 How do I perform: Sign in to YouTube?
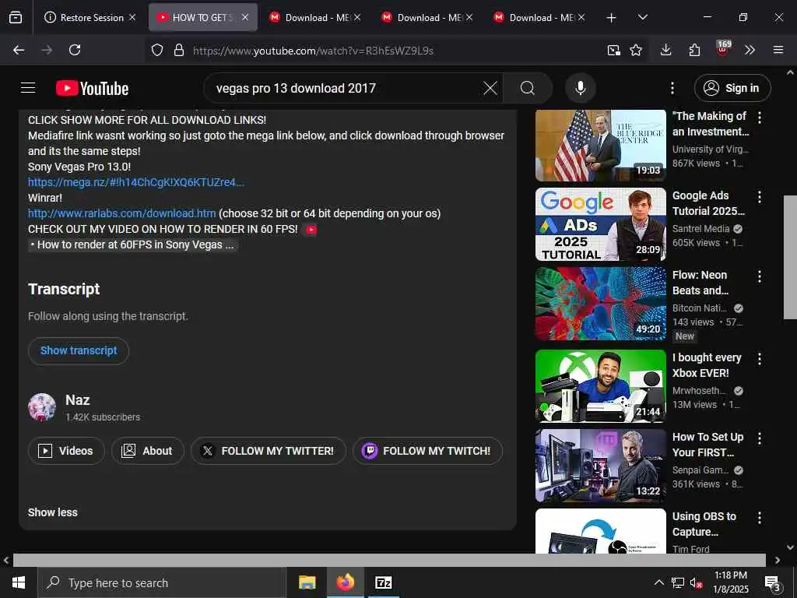732,88
